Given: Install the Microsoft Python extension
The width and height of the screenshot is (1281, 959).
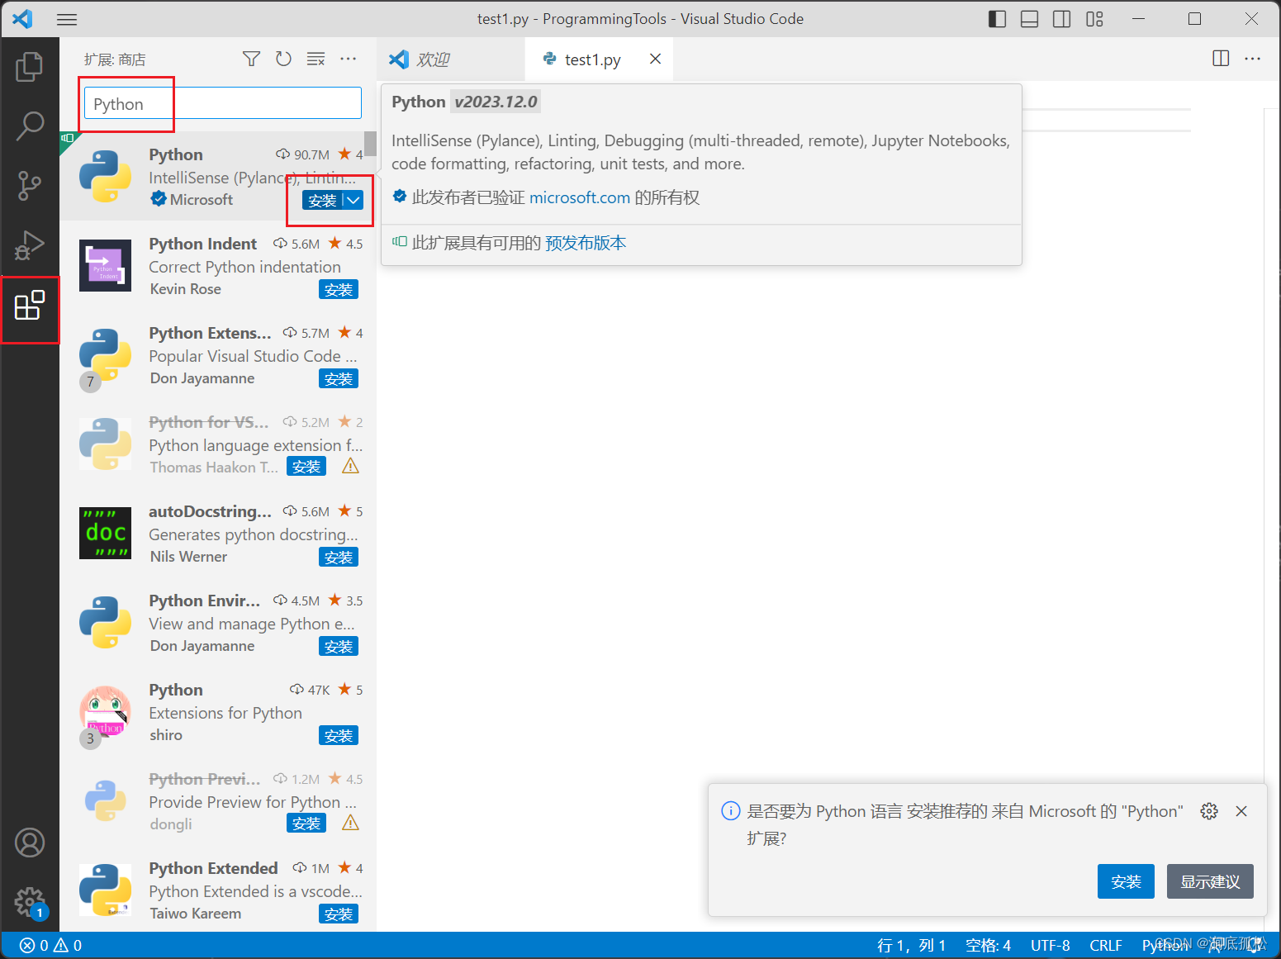Looking at the screenshot, I should tap(322, 200).
